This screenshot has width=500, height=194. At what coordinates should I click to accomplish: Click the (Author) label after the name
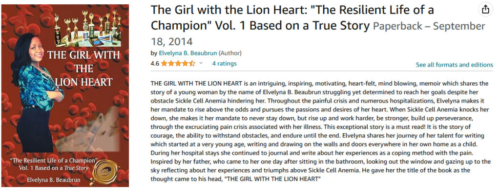tap(230, 53)
